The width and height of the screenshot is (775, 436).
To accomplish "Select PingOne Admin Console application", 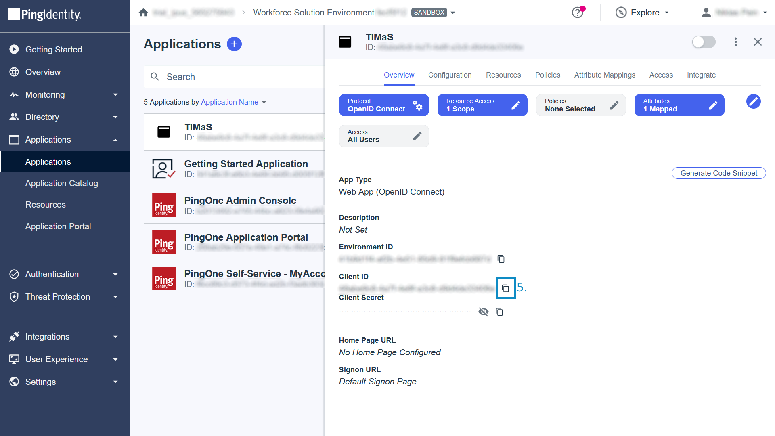I will [x=234, y=205].
